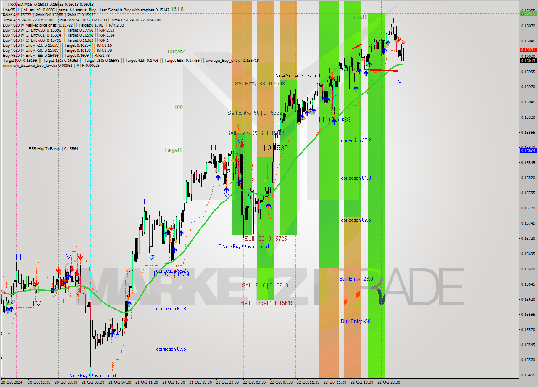The height and width of the screenshot is (387, 538).
Task: Click the '21 Oct 23:30' time label
Action: (x=228, y=382)
